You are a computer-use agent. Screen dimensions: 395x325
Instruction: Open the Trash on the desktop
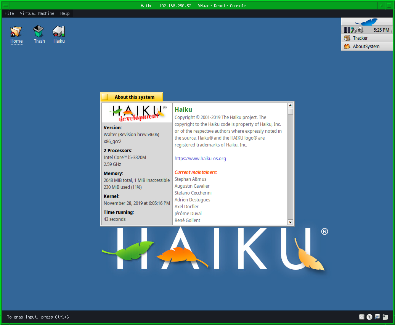point(39,31)
